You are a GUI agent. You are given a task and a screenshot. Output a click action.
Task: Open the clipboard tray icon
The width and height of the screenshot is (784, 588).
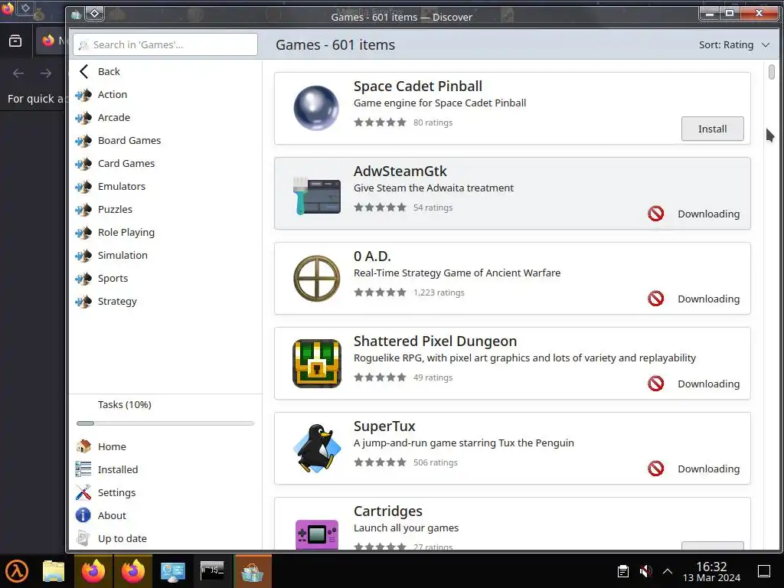(623, 571)
